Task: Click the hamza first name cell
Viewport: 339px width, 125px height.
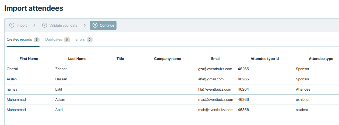Action: point(12,90)
